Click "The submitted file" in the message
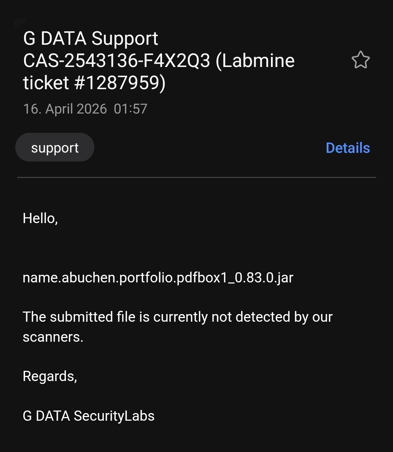The image size is (393, 452). pos(68,317)
